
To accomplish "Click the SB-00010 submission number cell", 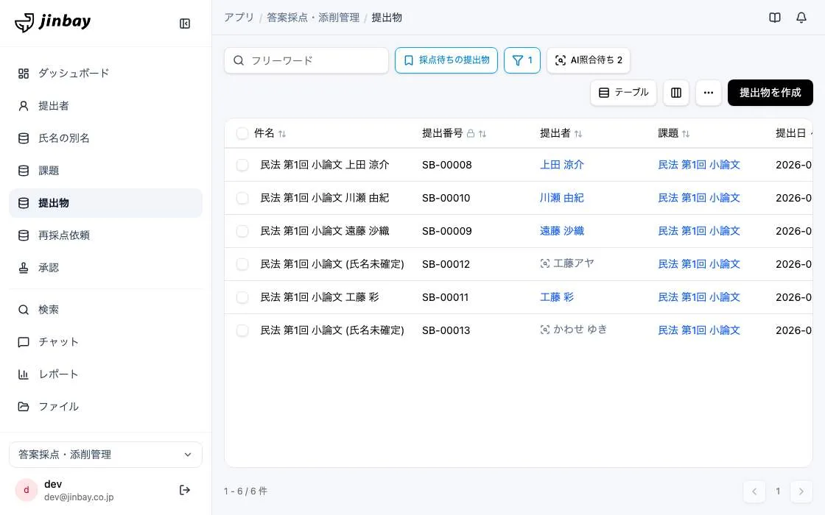I will coord(446,198).
